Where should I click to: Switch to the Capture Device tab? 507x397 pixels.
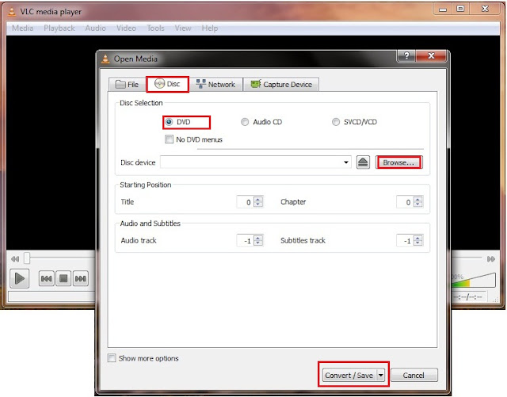pyautogui.click(x=281, y=85)
